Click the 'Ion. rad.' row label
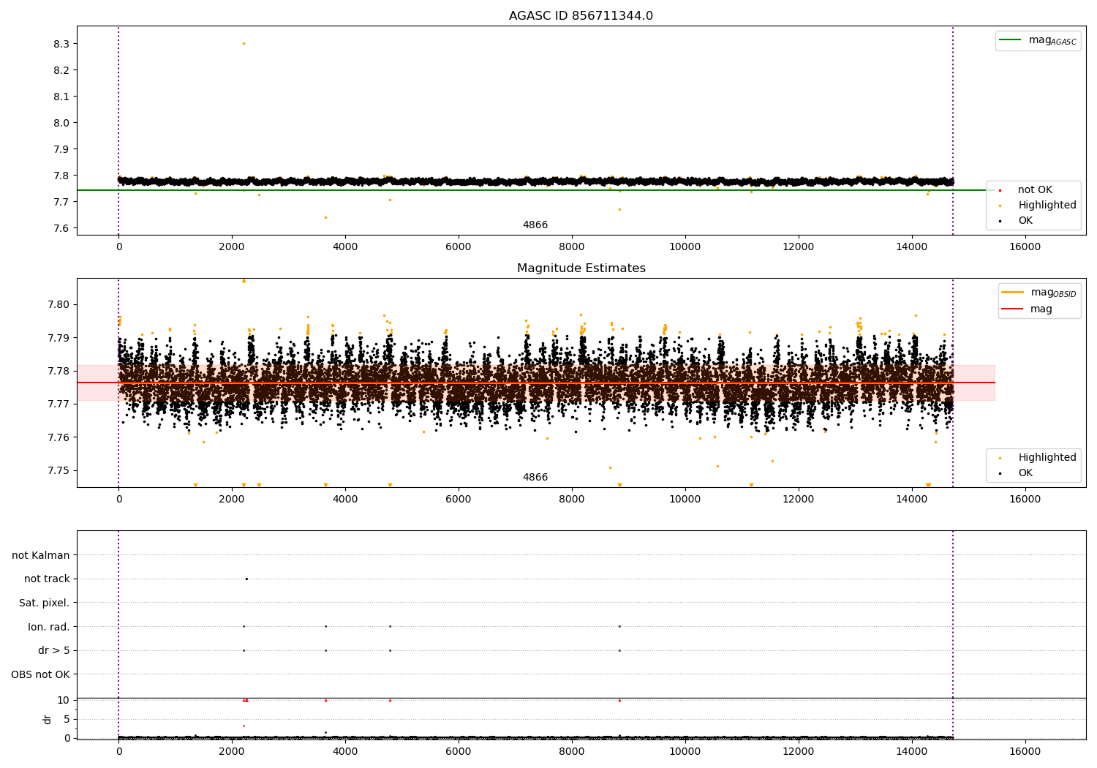Image resolution: width=1097 pixels, height=768 pixels. (49, 627)
